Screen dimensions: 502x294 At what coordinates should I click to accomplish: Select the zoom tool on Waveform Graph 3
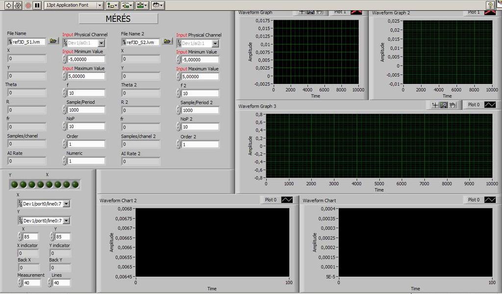pos(444,105)
